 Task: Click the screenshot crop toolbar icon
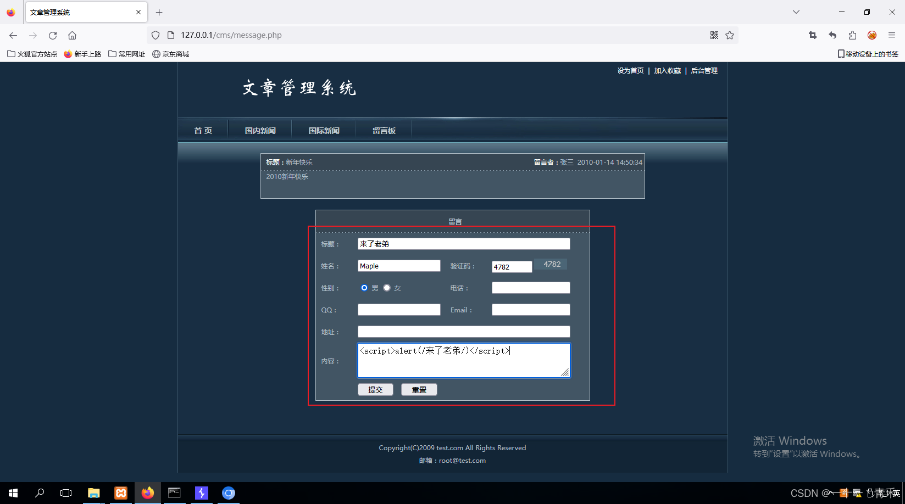pos(813,35)
